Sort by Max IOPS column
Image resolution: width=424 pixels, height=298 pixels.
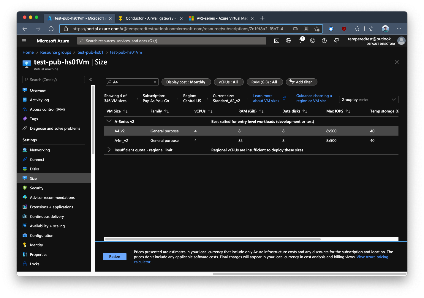click(338, 111)
